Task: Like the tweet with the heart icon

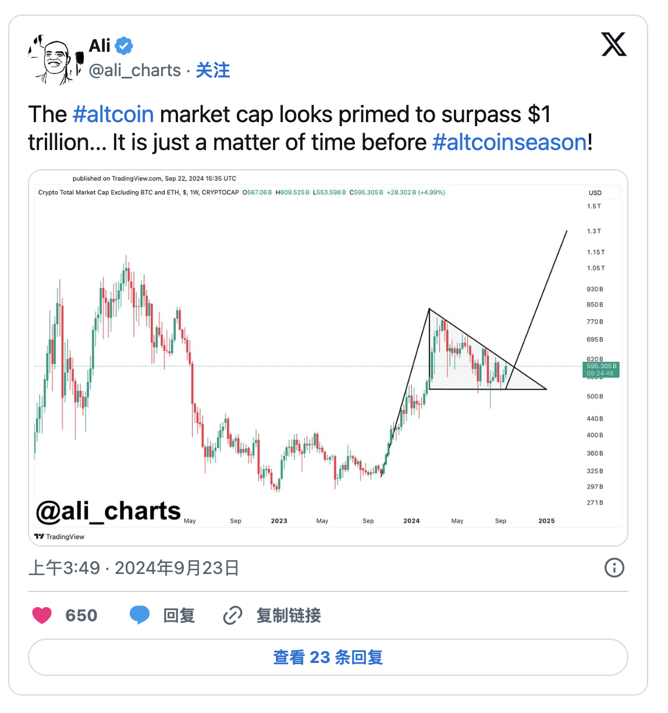Action: point(42,615)
